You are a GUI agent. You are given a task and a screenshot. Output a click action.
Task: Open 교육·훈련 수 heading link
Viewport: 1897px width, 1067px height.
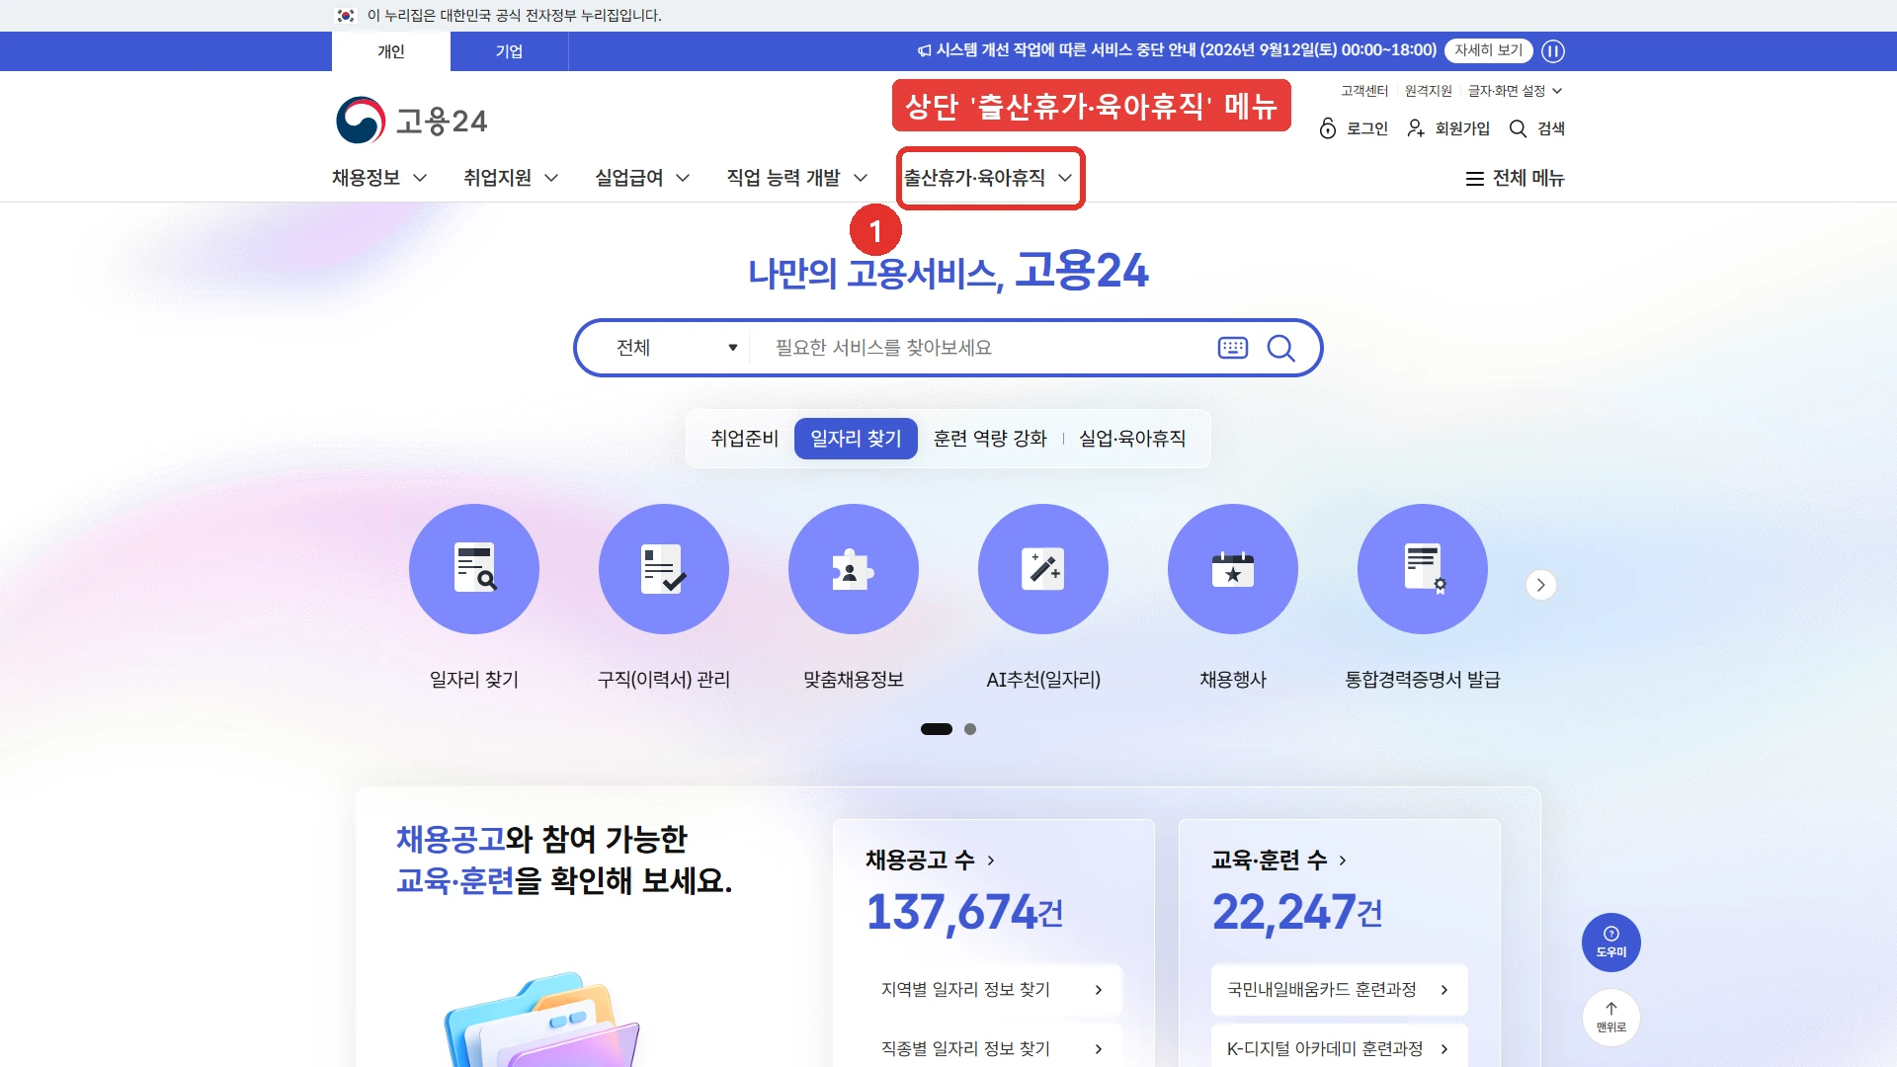[1278, 861]
